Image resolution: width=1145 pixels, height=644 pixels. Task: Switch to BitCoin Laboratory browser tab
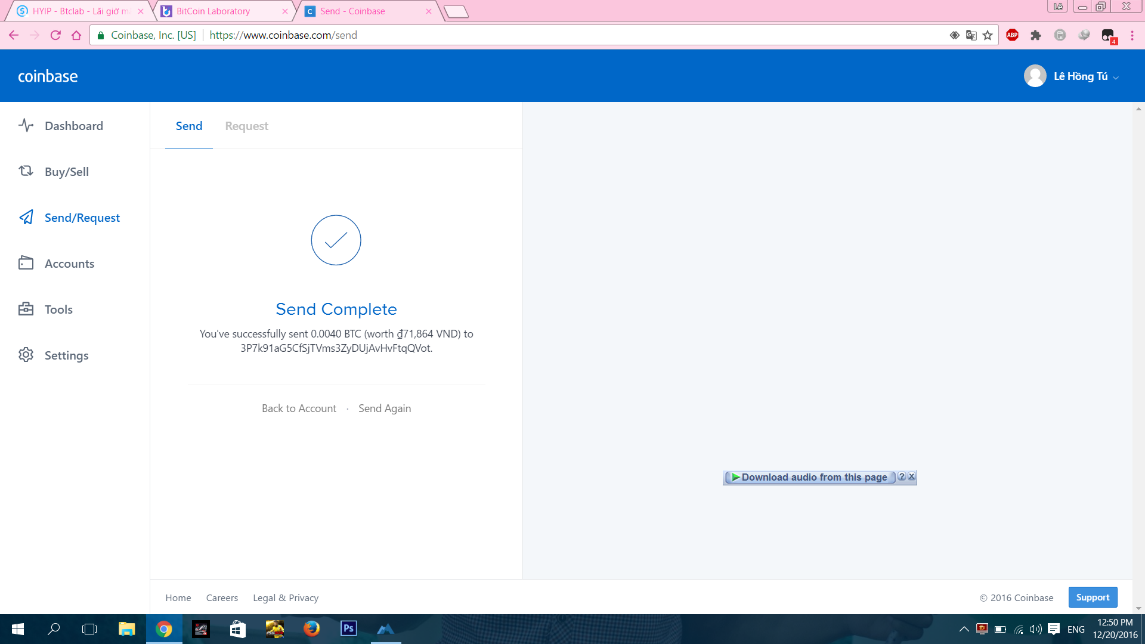coord(213,11)
